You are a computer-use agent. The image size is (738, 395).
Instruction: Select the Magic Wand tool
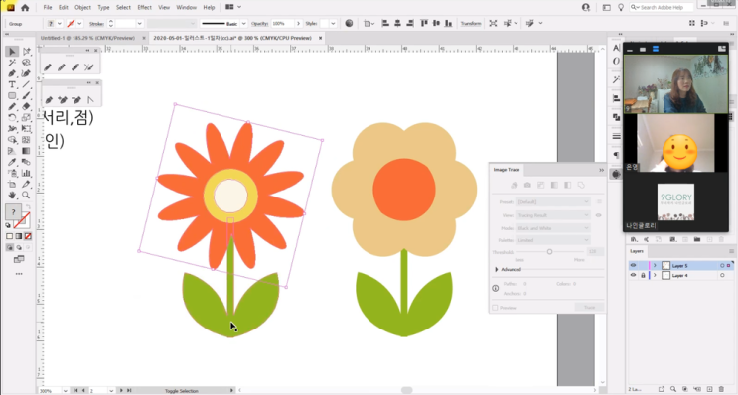[12, 63]
